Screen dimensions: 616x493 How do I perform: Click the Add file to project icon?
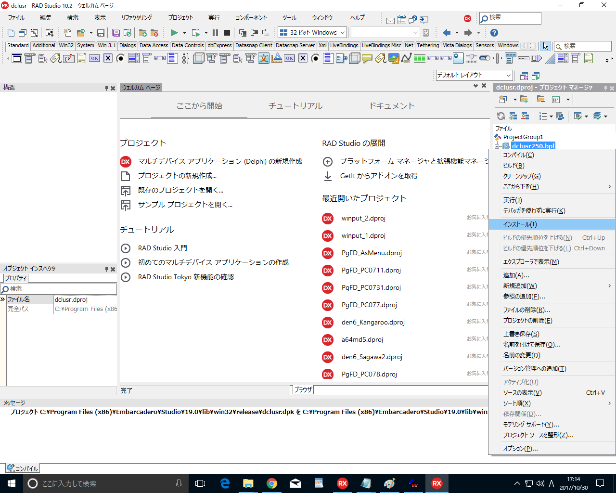point(142,33)
